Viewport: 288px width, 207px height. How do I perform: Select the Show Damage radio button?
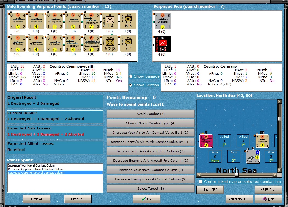coord(131,76)
